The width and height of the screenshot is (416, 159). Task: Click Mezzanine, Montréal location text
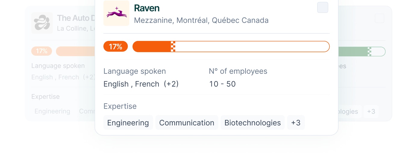click(x=201, y=20)
